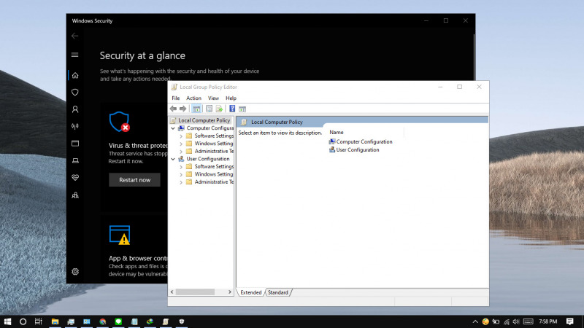Image resolution: width=584 pixels, height=328 pixels.
Task: Click the hamburger menu in Windows Security
Action: coord(75,55)
